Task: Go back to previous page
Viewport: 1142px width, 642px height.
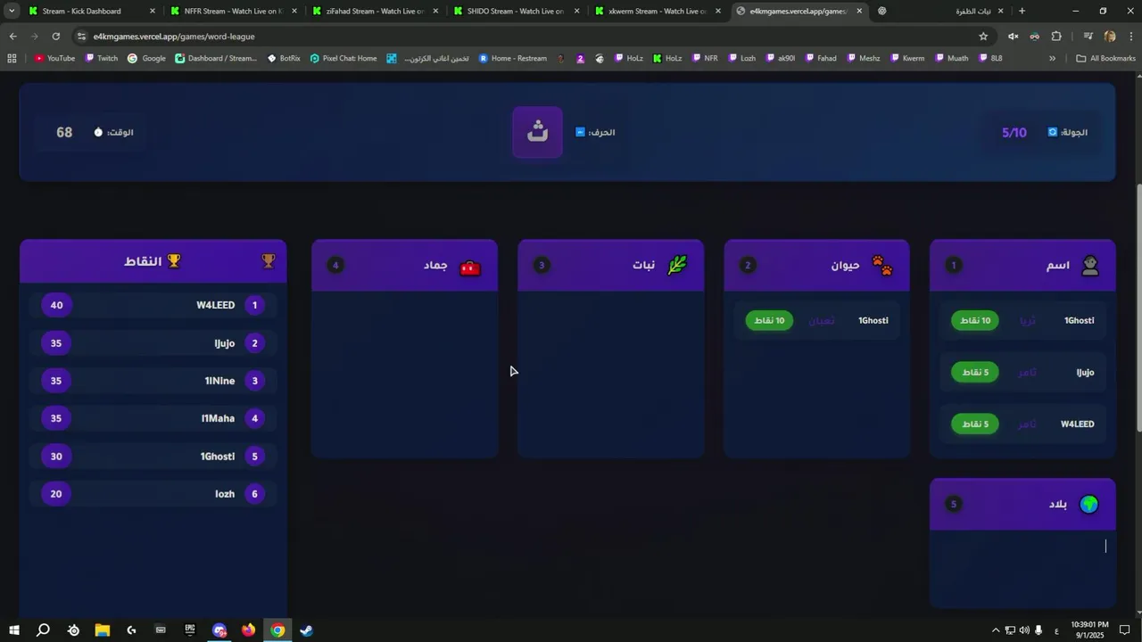Action: (x=12, y=37)
